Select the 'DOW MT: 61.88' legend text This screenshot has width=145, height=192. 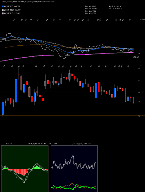pyautogui.click(x=12, y=10)
